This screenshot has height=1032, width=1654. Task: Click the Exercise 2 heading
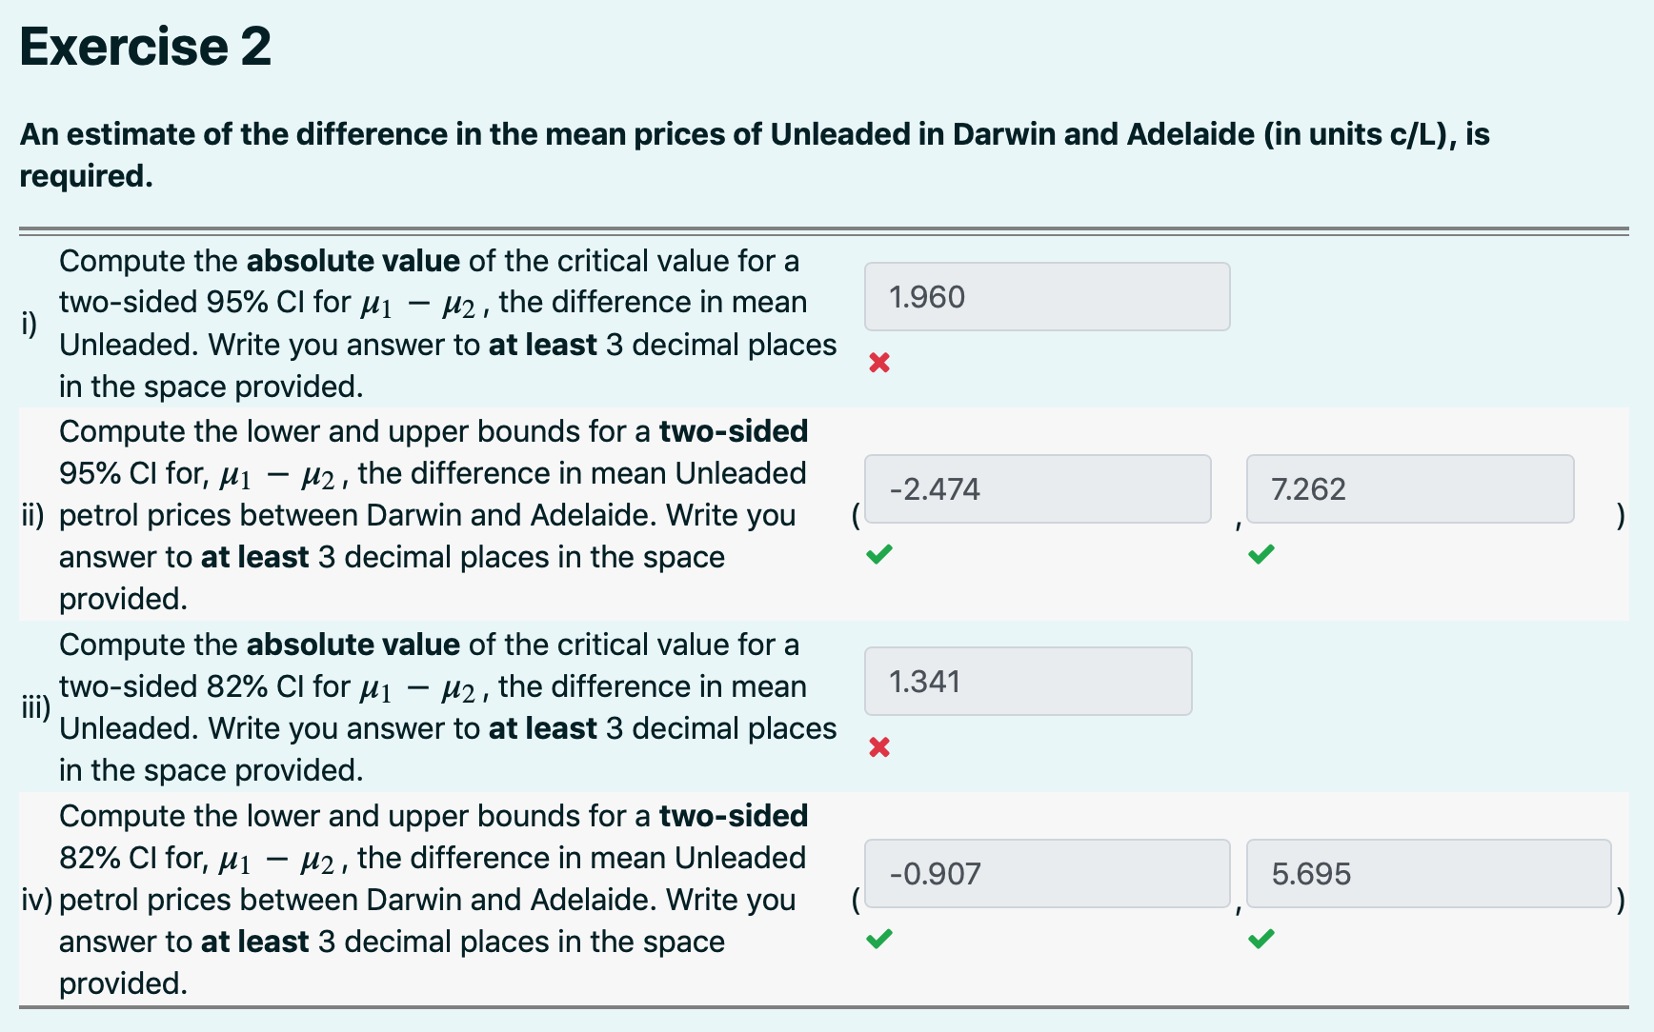pyautogui.click(x=144, y=46)
